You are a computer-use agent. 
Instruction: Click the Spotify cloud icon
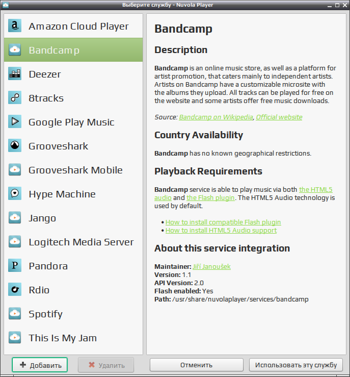(x=15, y=313)
